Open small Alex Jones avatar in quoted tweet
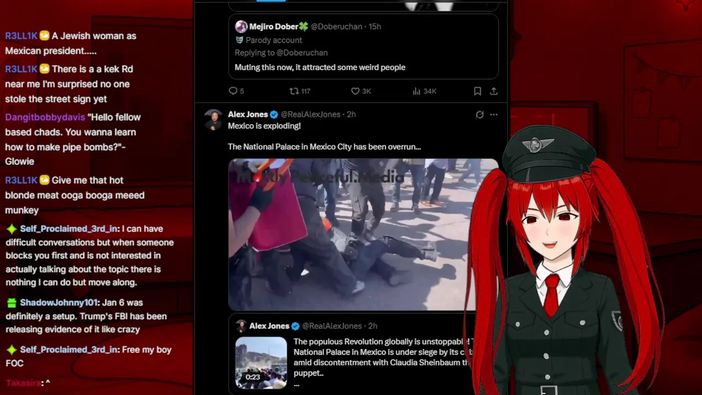The width and height of the screenshot is (702, 395). (241, 326)
